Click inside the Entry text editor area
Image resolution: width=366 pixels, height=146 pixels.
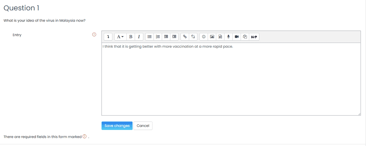pos(231,79)
